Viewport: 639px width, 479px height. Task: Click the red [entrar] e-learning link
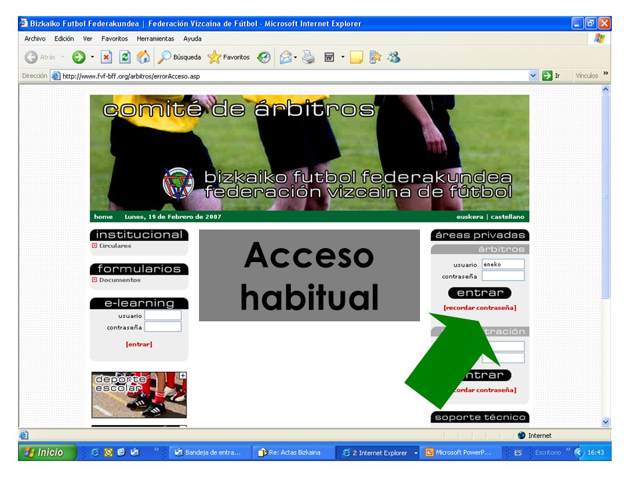click(x=139, y=345)
